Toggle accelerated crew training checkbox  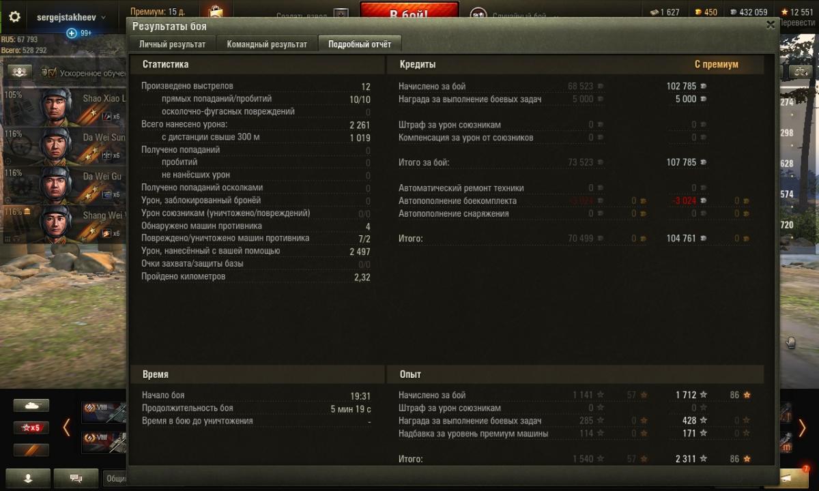pos(52,72)
